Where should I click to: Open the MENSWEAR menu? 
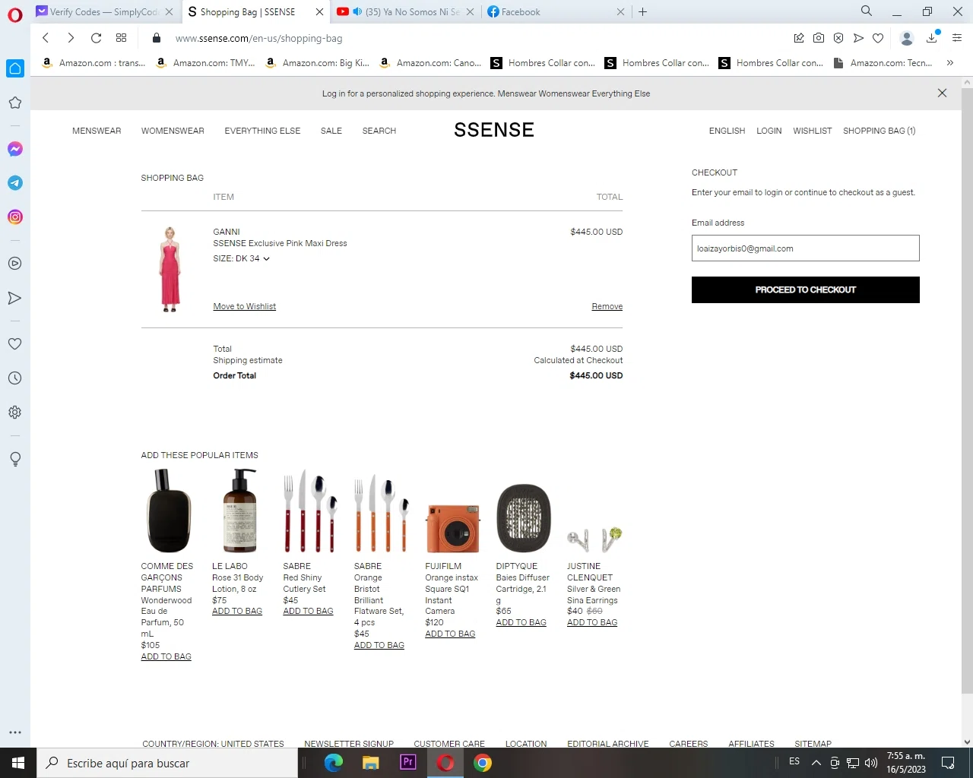coord(97,131)
